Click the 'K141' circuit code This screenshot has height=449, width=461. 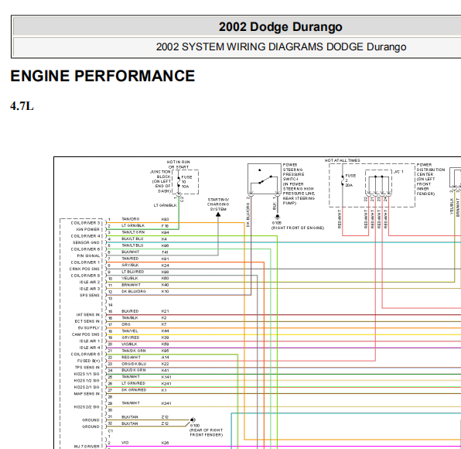[166, 377]
